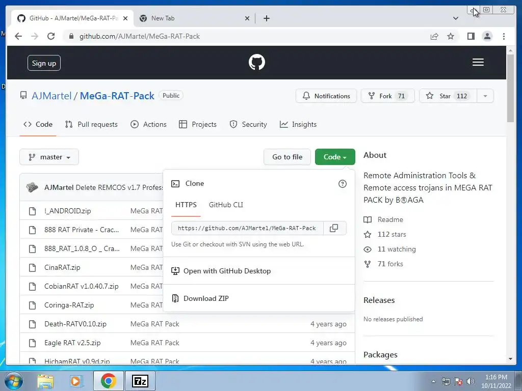The height and width of the screenshot is (391, 522).
Task: Open the MeGa-RAT-Pack repository name link
Action: coord(117,96)
